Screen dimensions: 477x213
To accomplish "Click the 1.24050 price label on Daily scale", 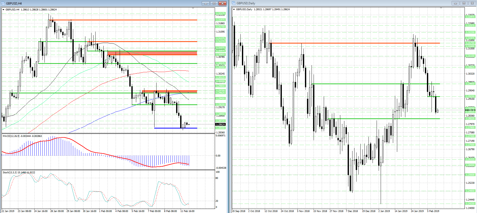I will tap(470, 208).
